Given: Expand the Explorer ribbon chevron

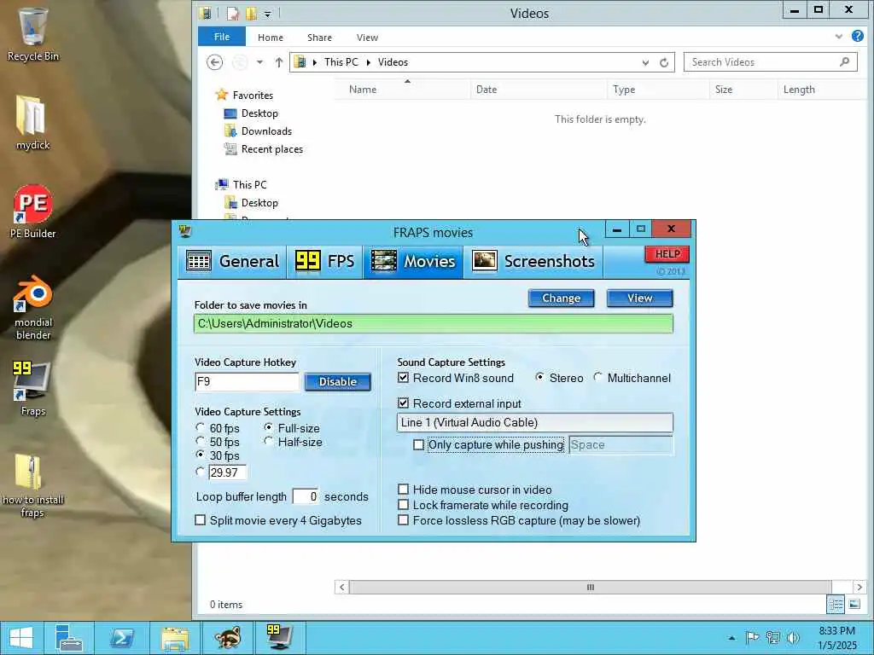Looking at the screenshot, I should point(839,37).
